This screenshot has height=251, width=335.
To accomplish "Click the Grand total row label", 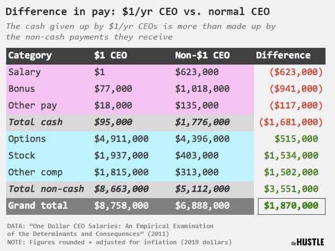I will [38, 205].
